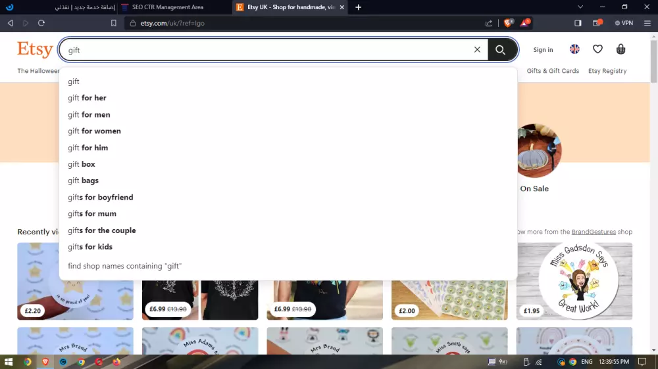Open the taskbar clock 12:39:55 PM
This screenshot has height=369, width=658.
[614, 362]
